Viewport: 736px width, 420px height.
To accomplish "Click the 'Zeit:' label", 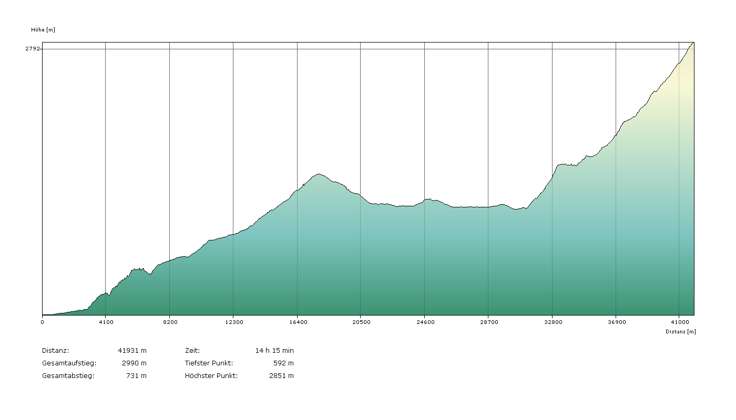I will click(x=192, y=351).
